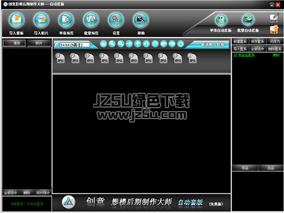Run 批量自动套版 batch auto layout
Viewport: 284px width, 213px height.
point(248,20)
